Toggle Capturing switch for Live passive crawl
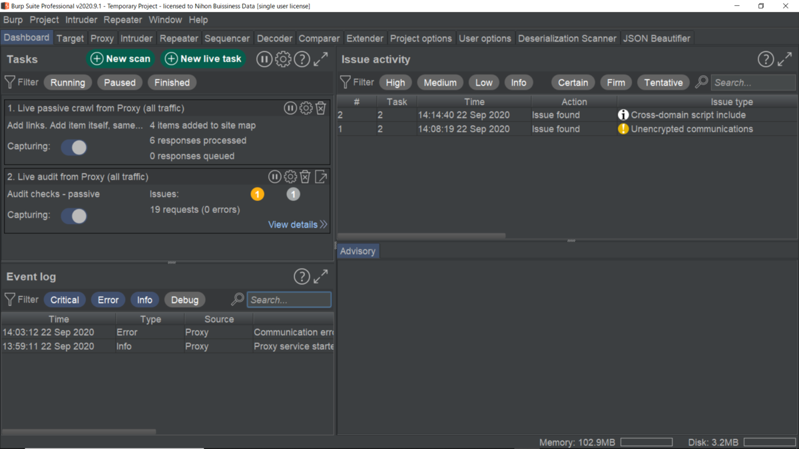Image resolution: width=799 pixels, height=449 pixels. point(74,147)
